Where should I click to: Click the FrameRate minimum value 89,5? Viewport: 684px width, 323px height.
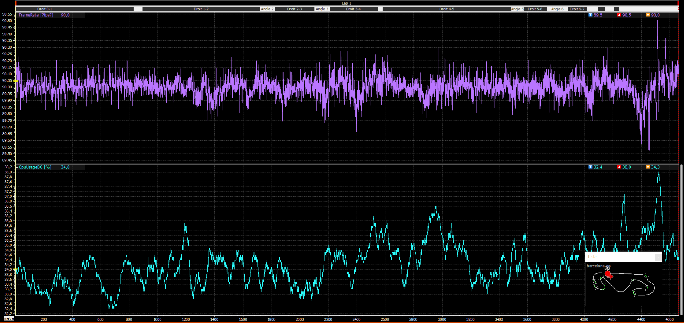[x=598, y=15]
